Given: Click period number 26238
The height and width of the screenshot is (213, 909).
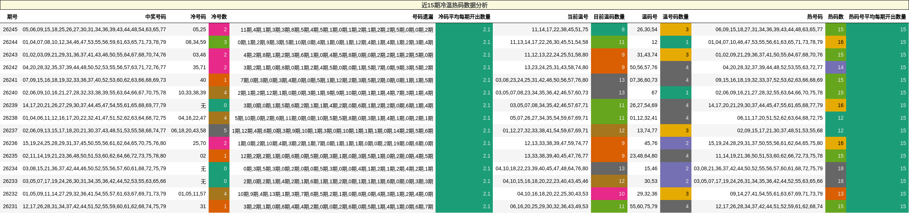Looking at the screenshot, I should pyautogui.click(x=10, y=118).
